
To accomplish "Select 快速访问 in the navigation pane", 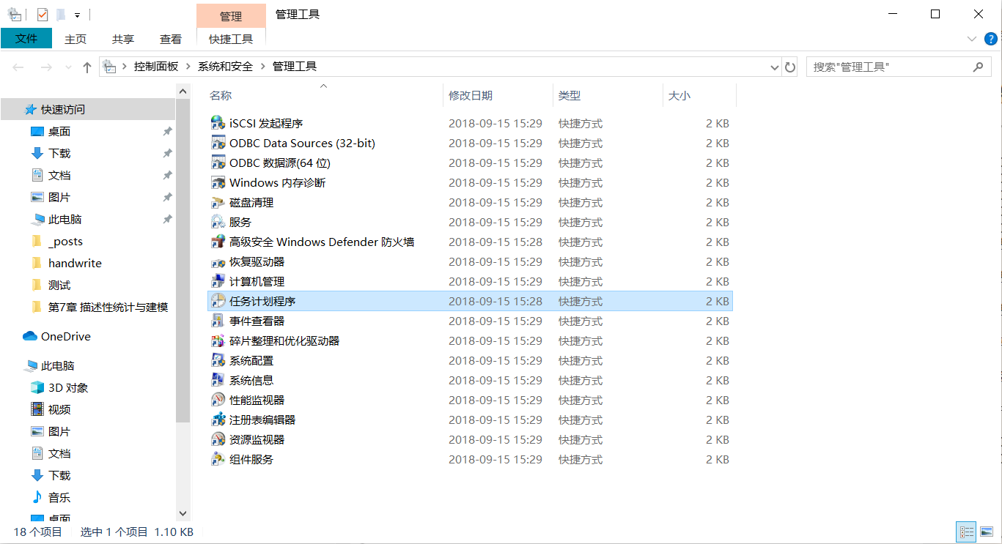I will pyautogui.click(x=88, y=109).
